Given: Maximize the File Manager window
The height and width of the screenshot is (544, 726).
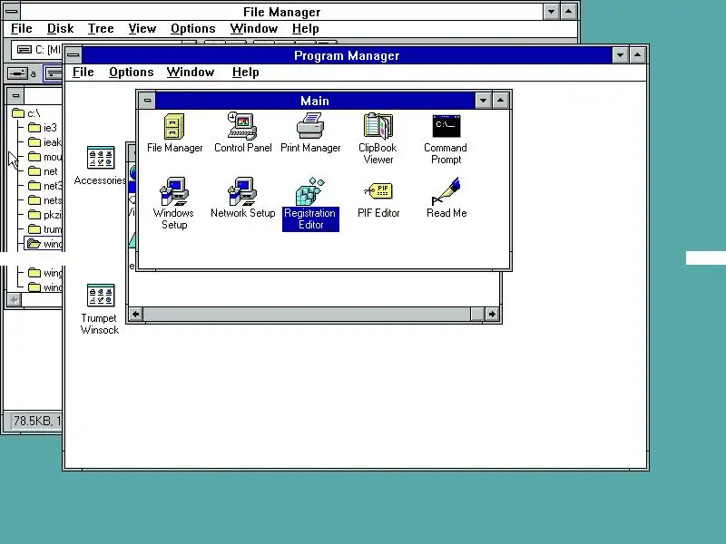Looking at the screenshot, I should (569, 11).
